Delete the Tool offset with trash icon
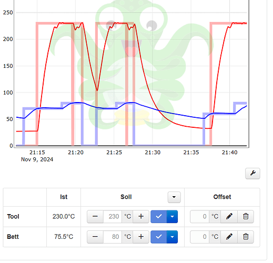This screenshot has height=263, width=273. pos(246,216)
